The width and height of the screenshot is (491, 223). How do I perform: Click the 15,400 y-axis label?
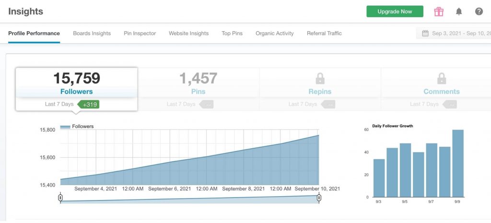coord(47,185)
